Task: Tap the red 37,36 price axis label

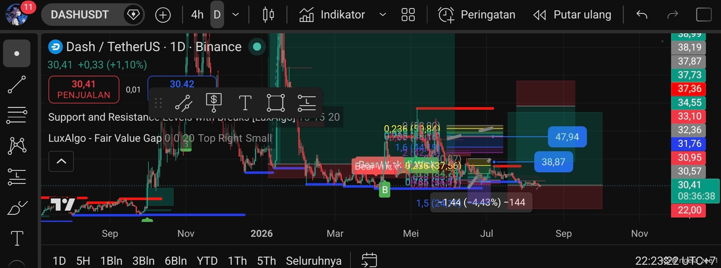Action: tap(689, 89)
